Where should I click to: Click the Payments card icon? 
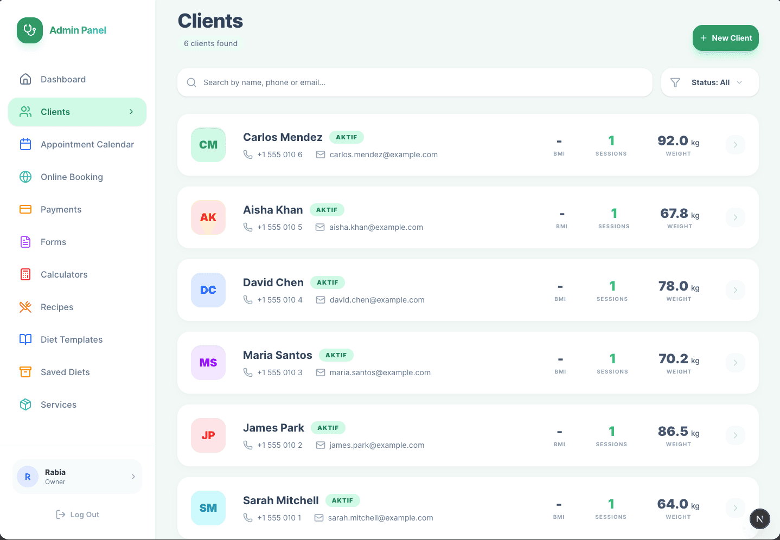point(25,209)
